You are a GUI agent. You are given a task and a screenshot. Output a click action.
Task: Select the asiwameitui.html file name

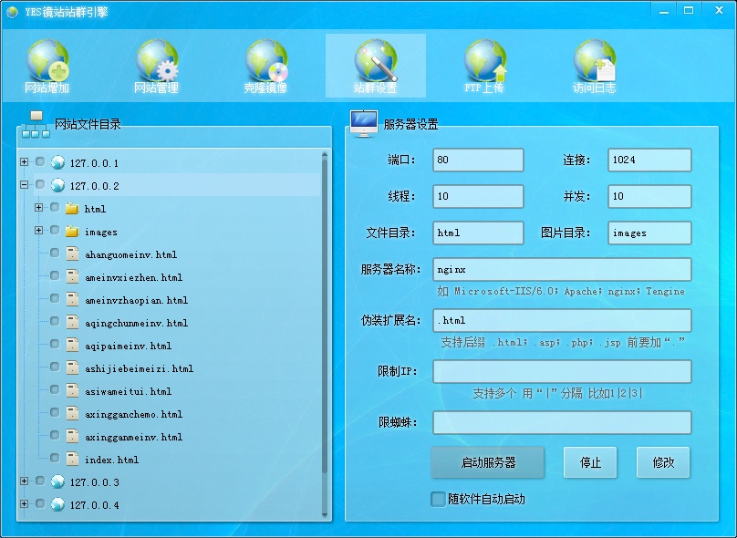point(128,391)
